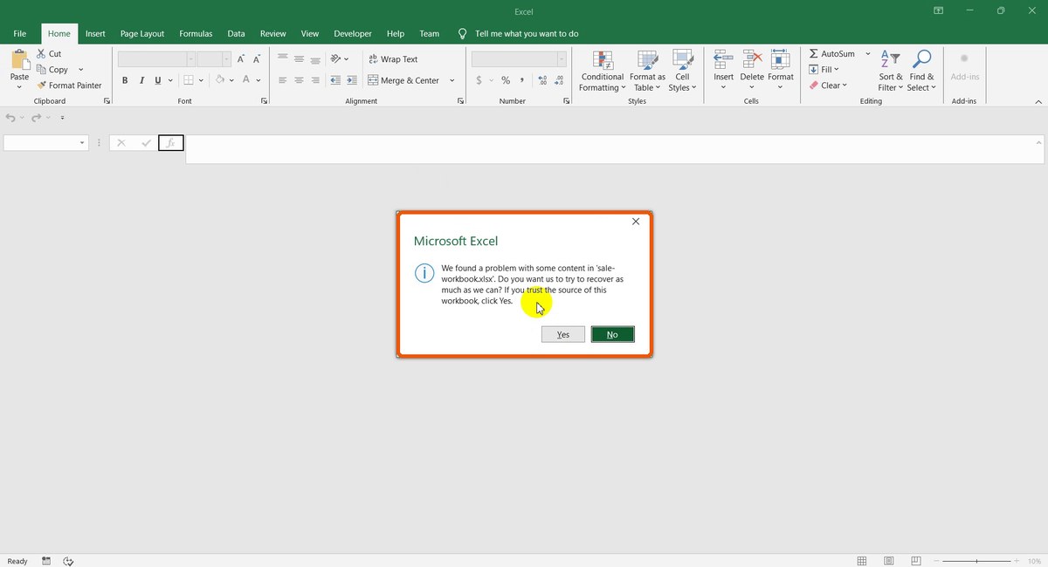Open Find & Select menu
This screenshot has width=1048, height=567.
[x=921, y=71]
